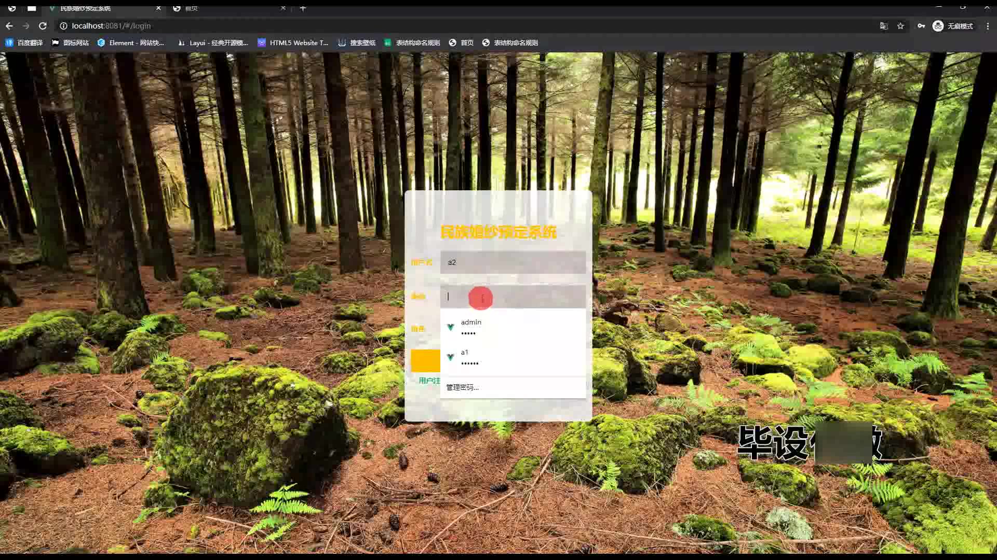
Task: Open the translate page icon
Action: (x=884, y=26)
